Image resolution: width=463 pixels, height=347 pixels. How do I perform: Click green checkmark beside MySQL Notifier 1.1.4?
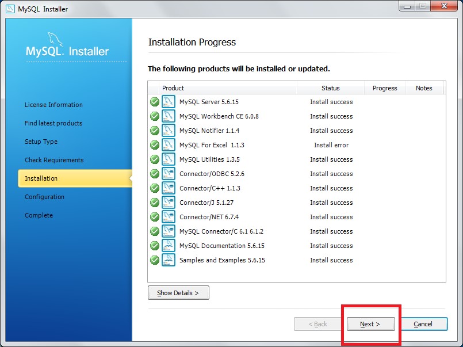pos(155,131)
